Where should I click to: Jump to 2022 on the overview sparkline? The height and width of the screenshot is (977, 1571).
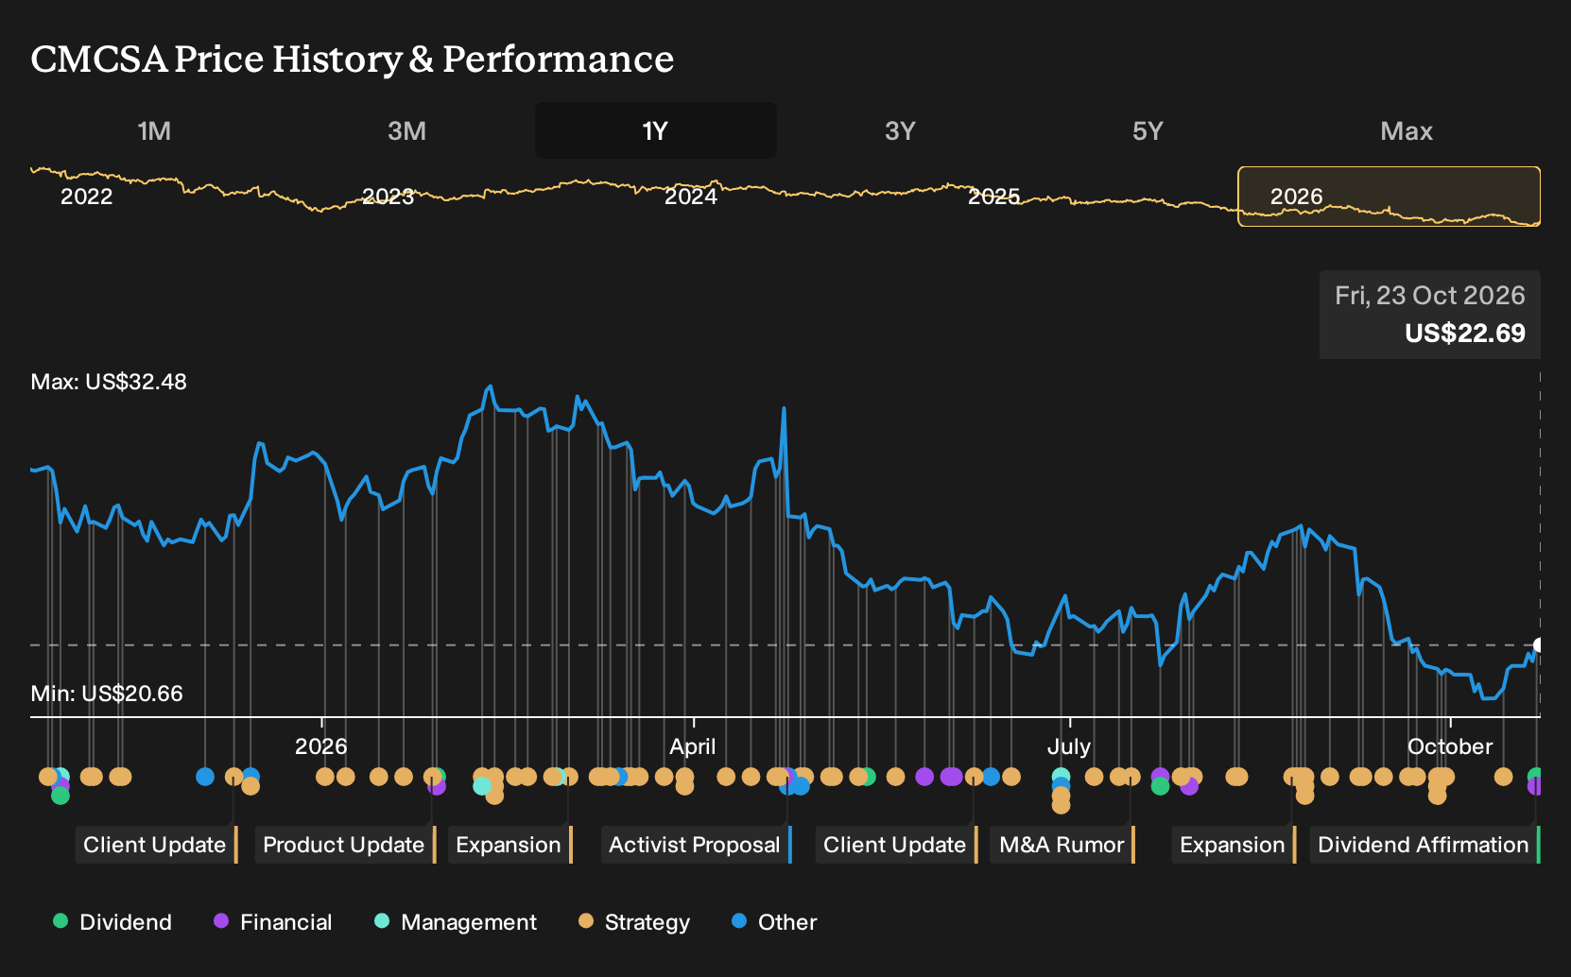86,197
